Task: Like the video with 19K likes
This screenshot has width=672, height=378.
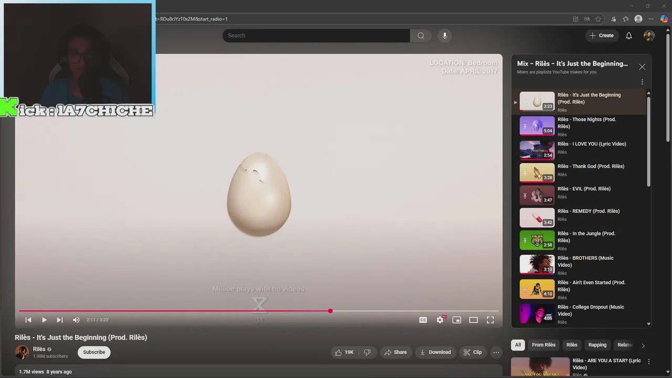Action: pyautogui.click(x=344, y=352)
